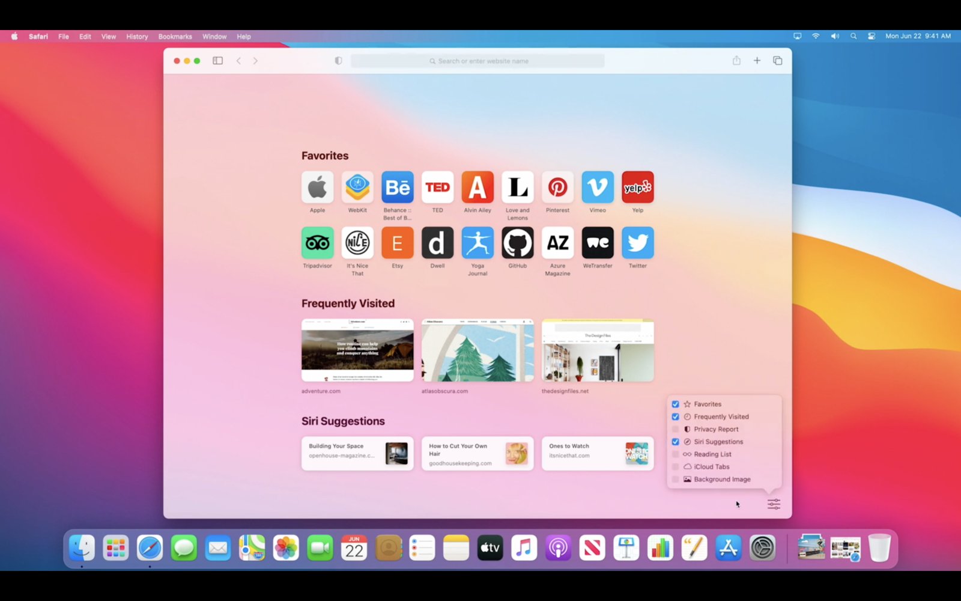This screenshot has height=601, width=961.
Task: Open the Twitter favorite
Action: (x=638, y=243)
